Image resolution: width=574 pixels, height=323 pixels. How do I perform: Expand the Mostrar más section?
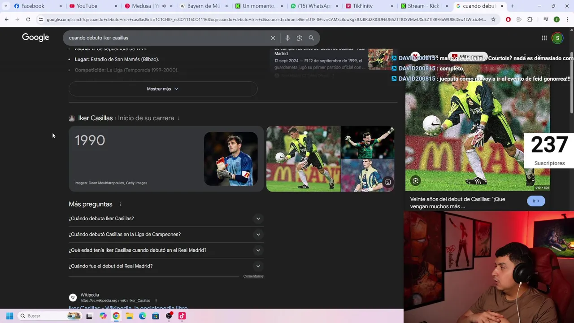click(x=163, y=89)
